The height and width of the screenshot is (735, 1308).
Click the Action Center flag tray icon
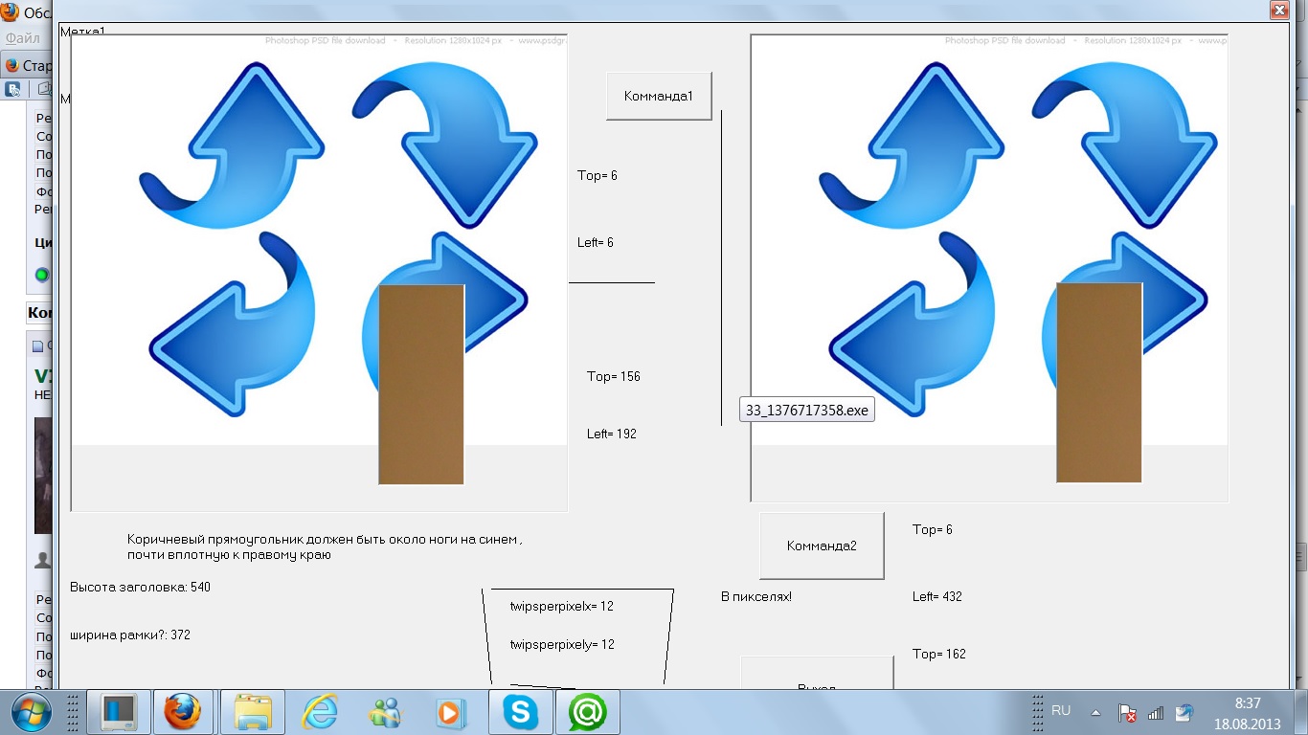click(x=1128, y=713)
